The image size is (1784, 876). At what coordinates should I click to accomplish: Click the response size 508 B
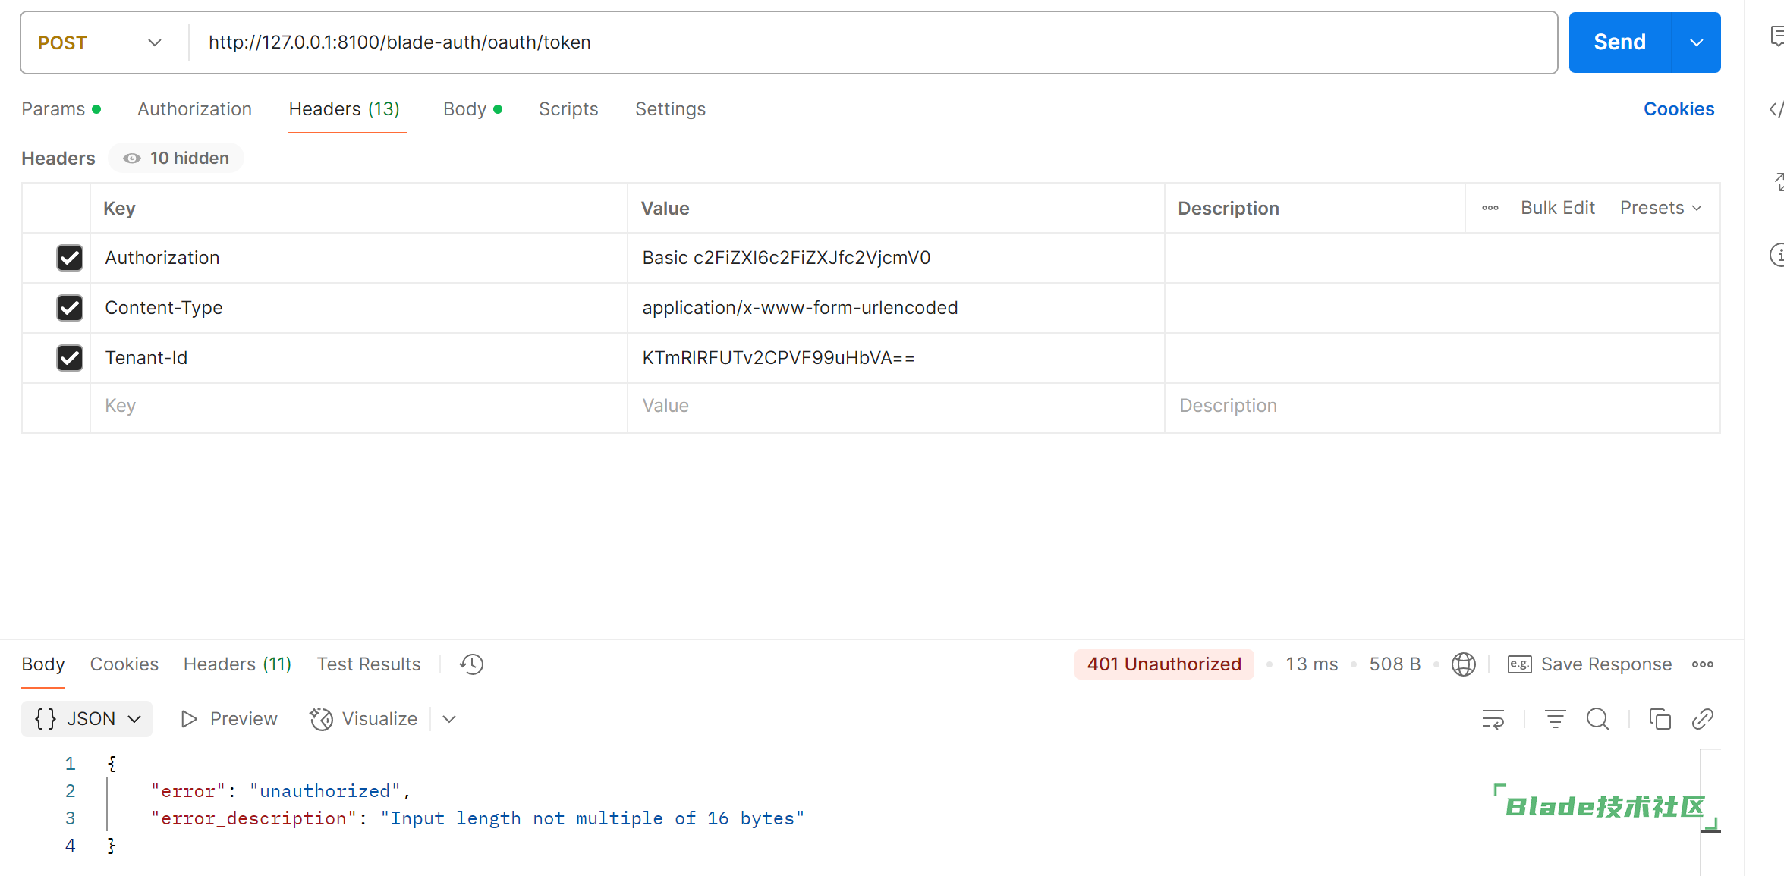[x=1395, y=664]
